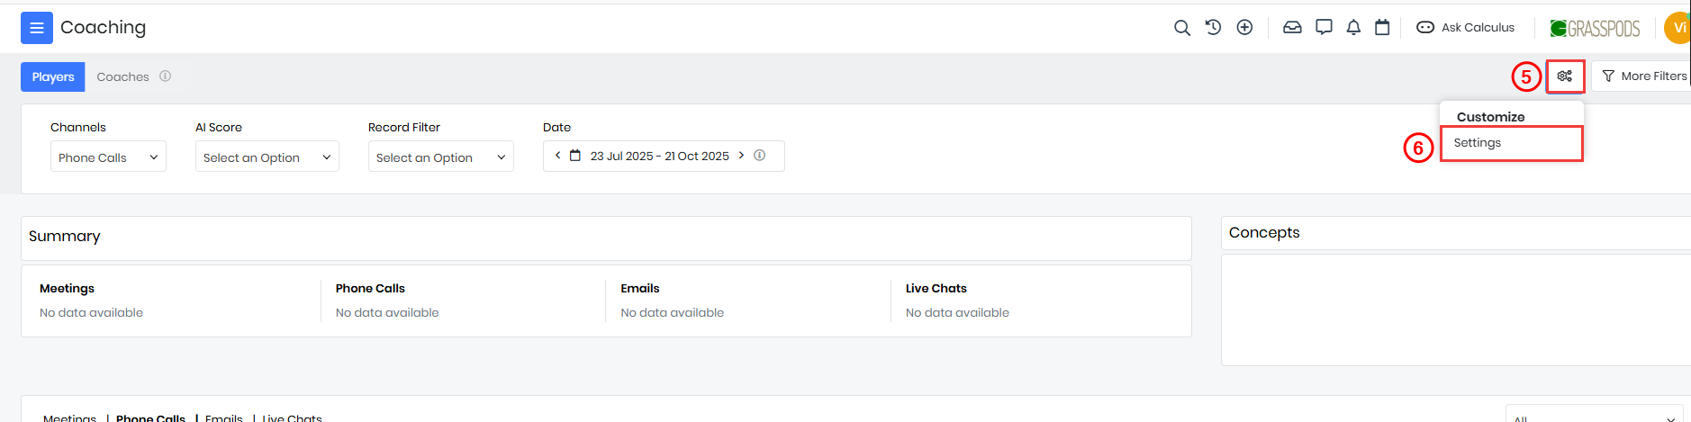Open Ask Calculus assistant
Image resolution: width=1691 pixels, height=422 pixels.
(x=1466, y=28)
